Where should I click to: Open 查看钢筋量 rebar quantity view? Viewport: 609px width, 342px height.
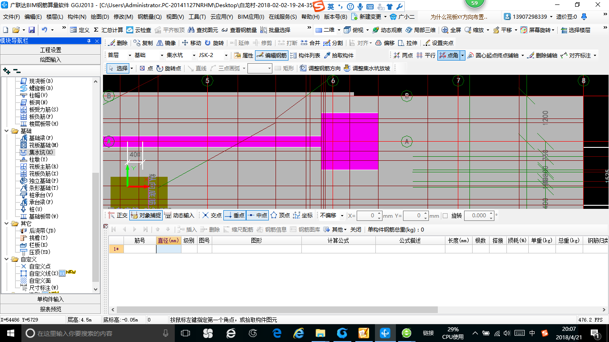239,30
